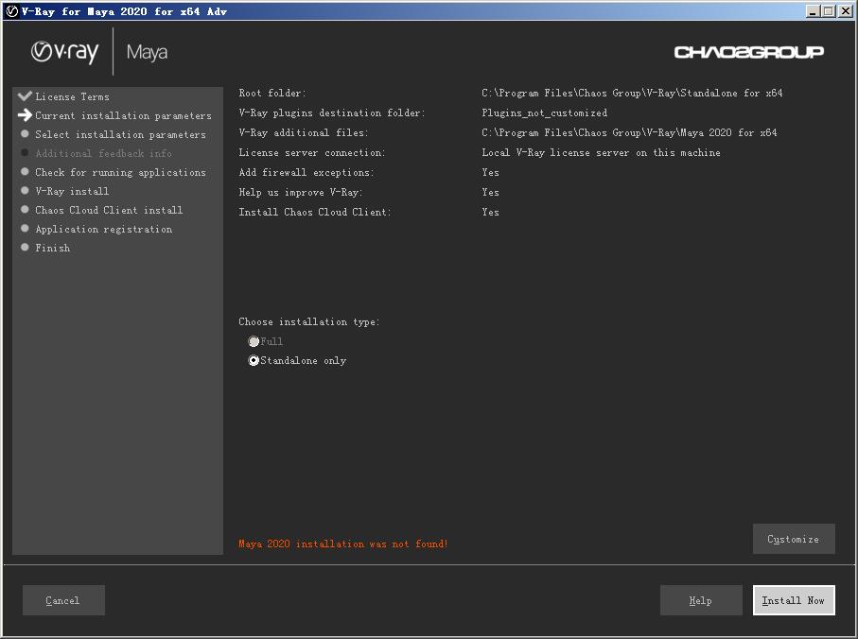The width and height of the screenshot is (858, 639).
Task: Select Chaos Cloud Client install step
Action: point(109,210)
